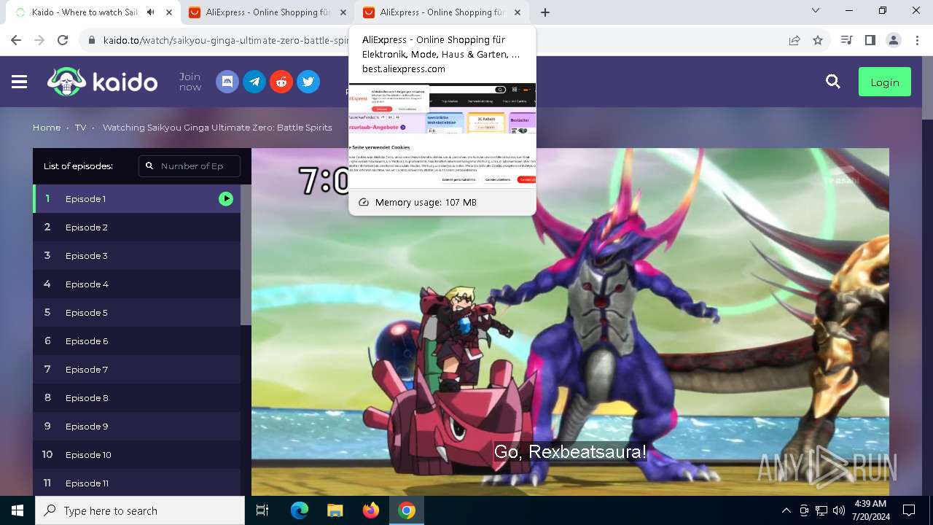
Task: Open the media control icon in toolbar
Action: pos(846,40)
